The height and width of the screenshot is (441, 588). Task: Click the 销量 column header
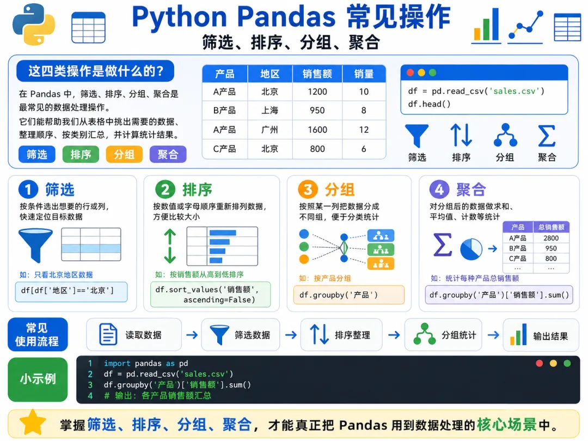[364, 74]
